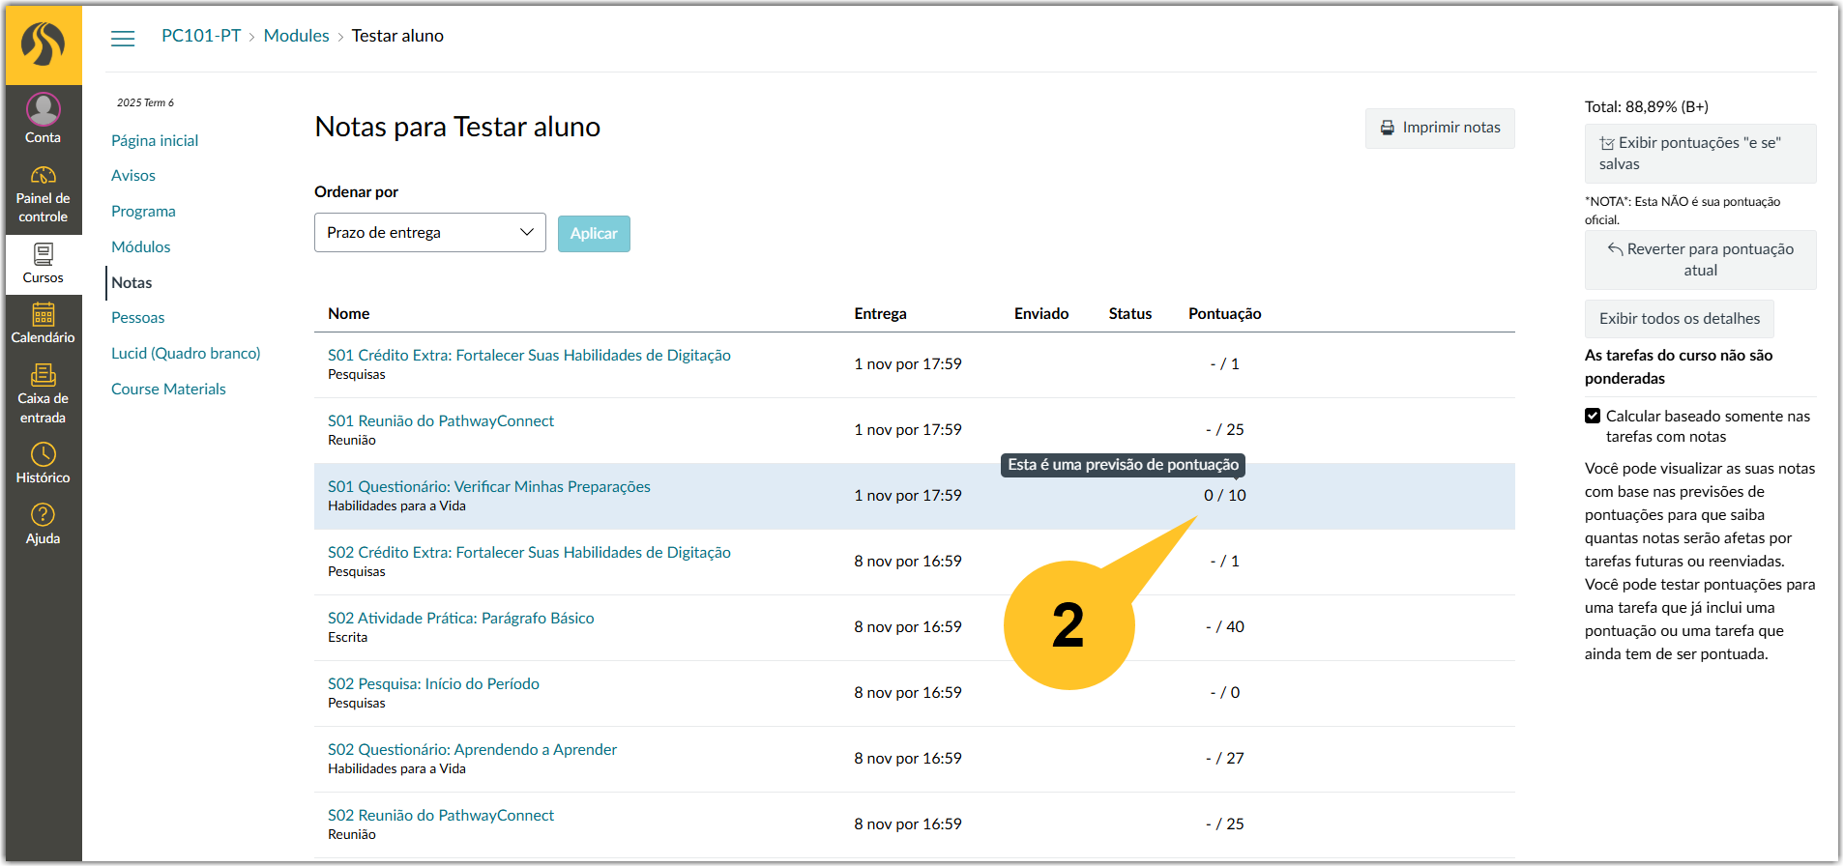Open the Histórico clock icon
Screen dimensions: 1844x867
(43, 454)
